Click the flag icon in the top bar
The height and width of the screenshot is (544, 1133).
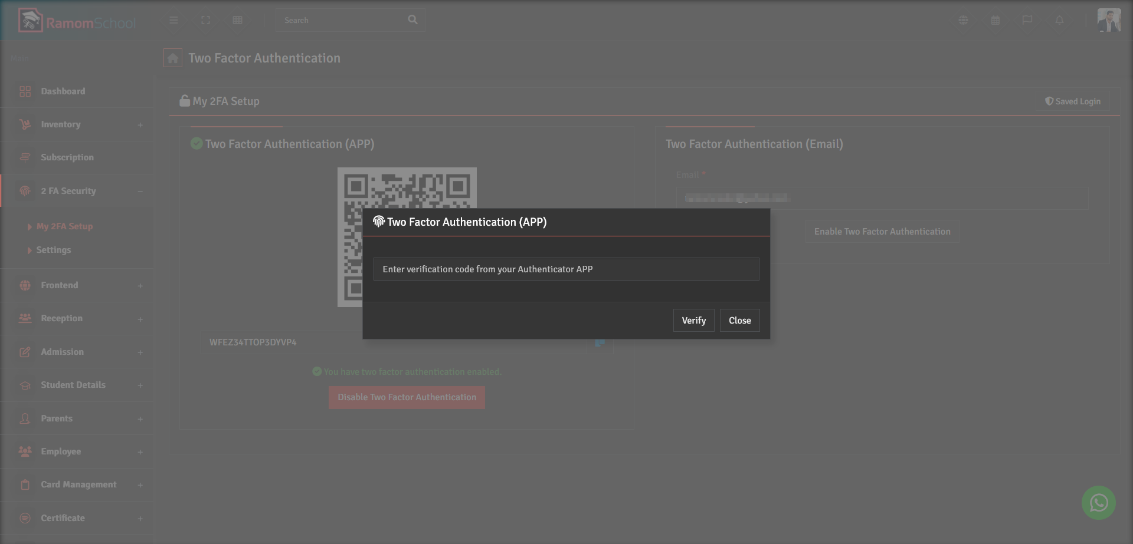[x=1027, y=20]
